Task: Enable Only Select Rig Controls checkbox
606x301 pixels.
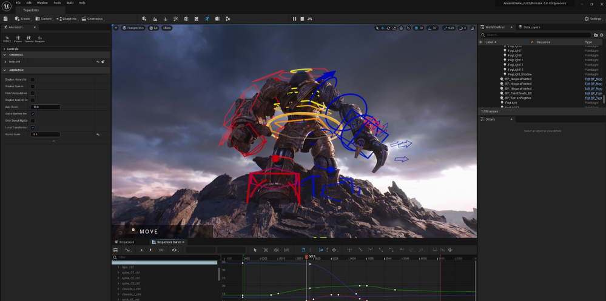Action: (33, 121)
